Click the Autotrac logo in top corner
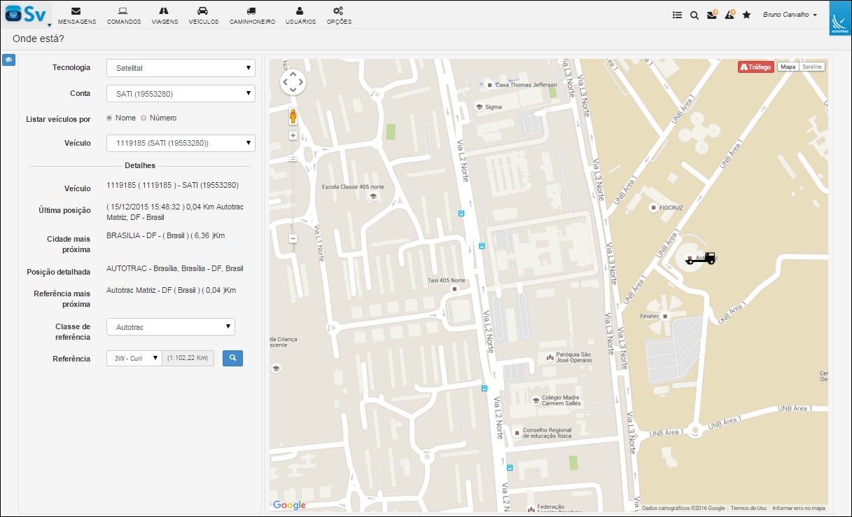This screenshot has width=852, height=517. click(839, 18)
